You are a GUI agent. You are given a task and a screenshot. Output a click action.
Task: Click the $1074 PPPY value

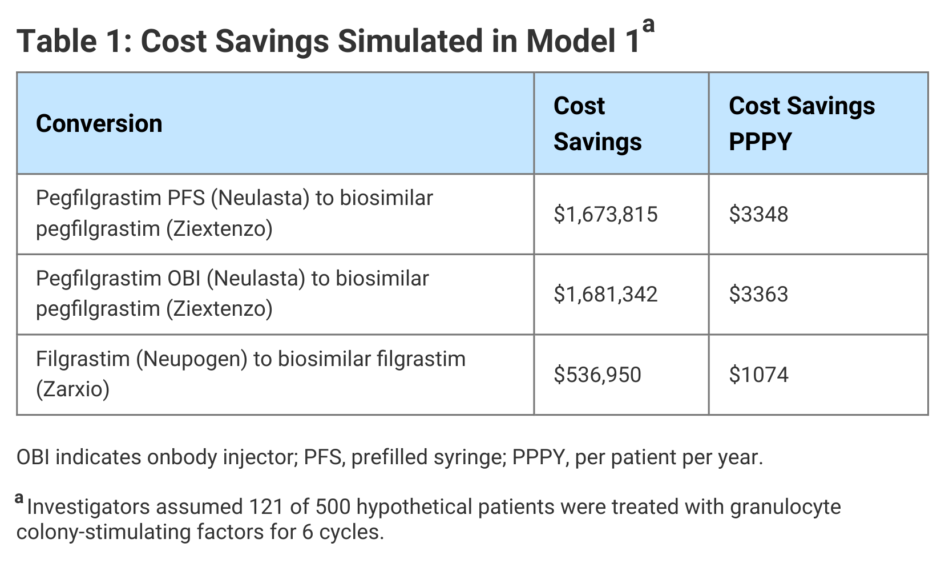758,375
